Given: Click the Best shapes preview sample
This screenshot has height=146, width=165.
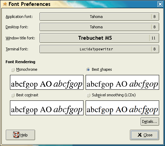Looking at the screenshot, I should 122,82.
